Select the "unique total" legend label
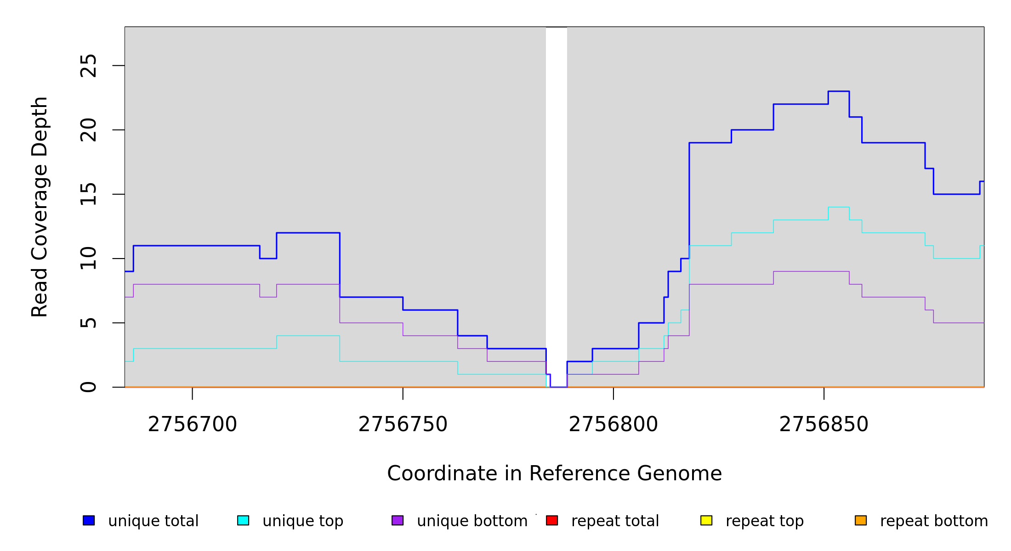Image resolution: width=1011 pixels, height=551 pixels. click(x=153, y=521)
